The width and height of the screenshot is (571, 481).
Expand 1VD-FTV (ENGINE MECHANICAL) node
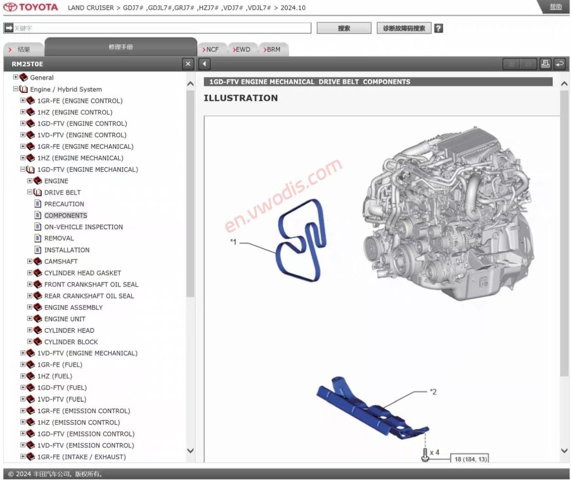tap(23, 353)
